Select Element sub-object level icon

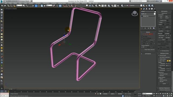coord(152,34)
